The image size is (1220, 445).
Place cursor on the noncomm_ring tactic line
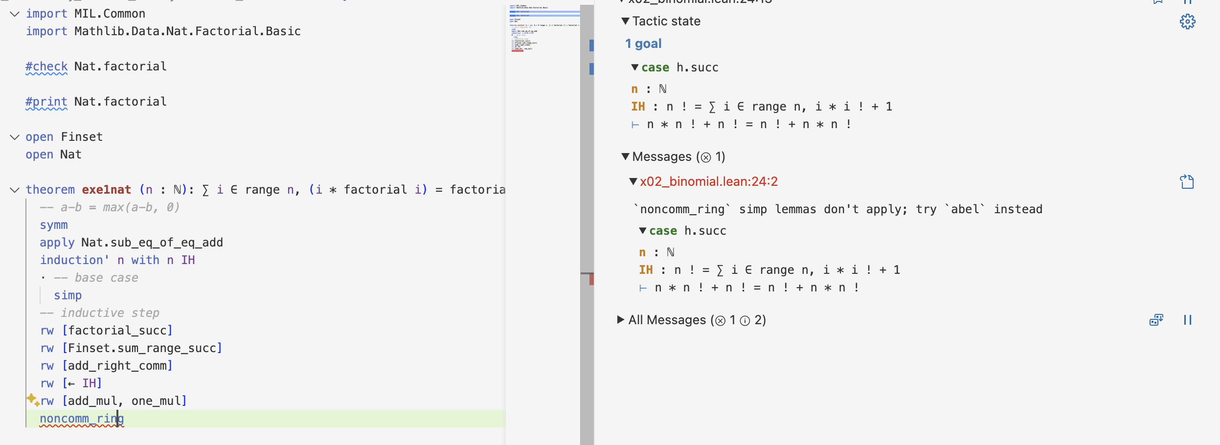(82, 419)
